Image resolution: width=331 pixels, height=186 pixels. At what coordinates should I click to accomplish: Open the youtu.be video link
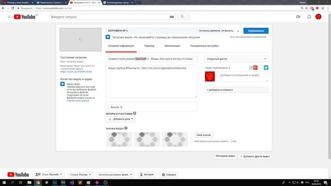click(x=76, y=72)
